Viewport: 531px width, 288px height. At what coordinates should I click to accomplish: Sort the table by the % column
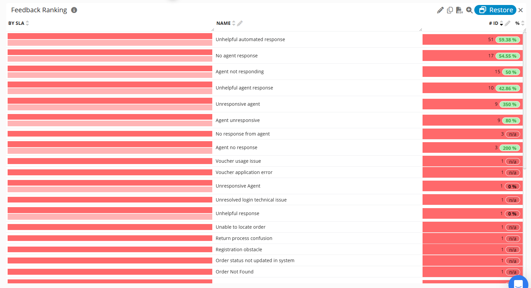[523, 23]
